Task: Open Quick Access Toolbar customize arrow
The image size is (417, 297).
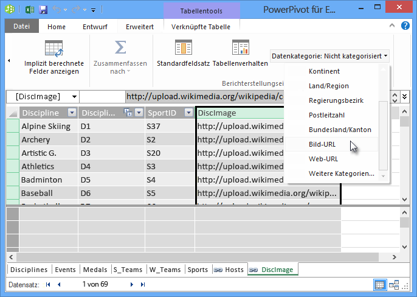Action: (x=94, y=10)
